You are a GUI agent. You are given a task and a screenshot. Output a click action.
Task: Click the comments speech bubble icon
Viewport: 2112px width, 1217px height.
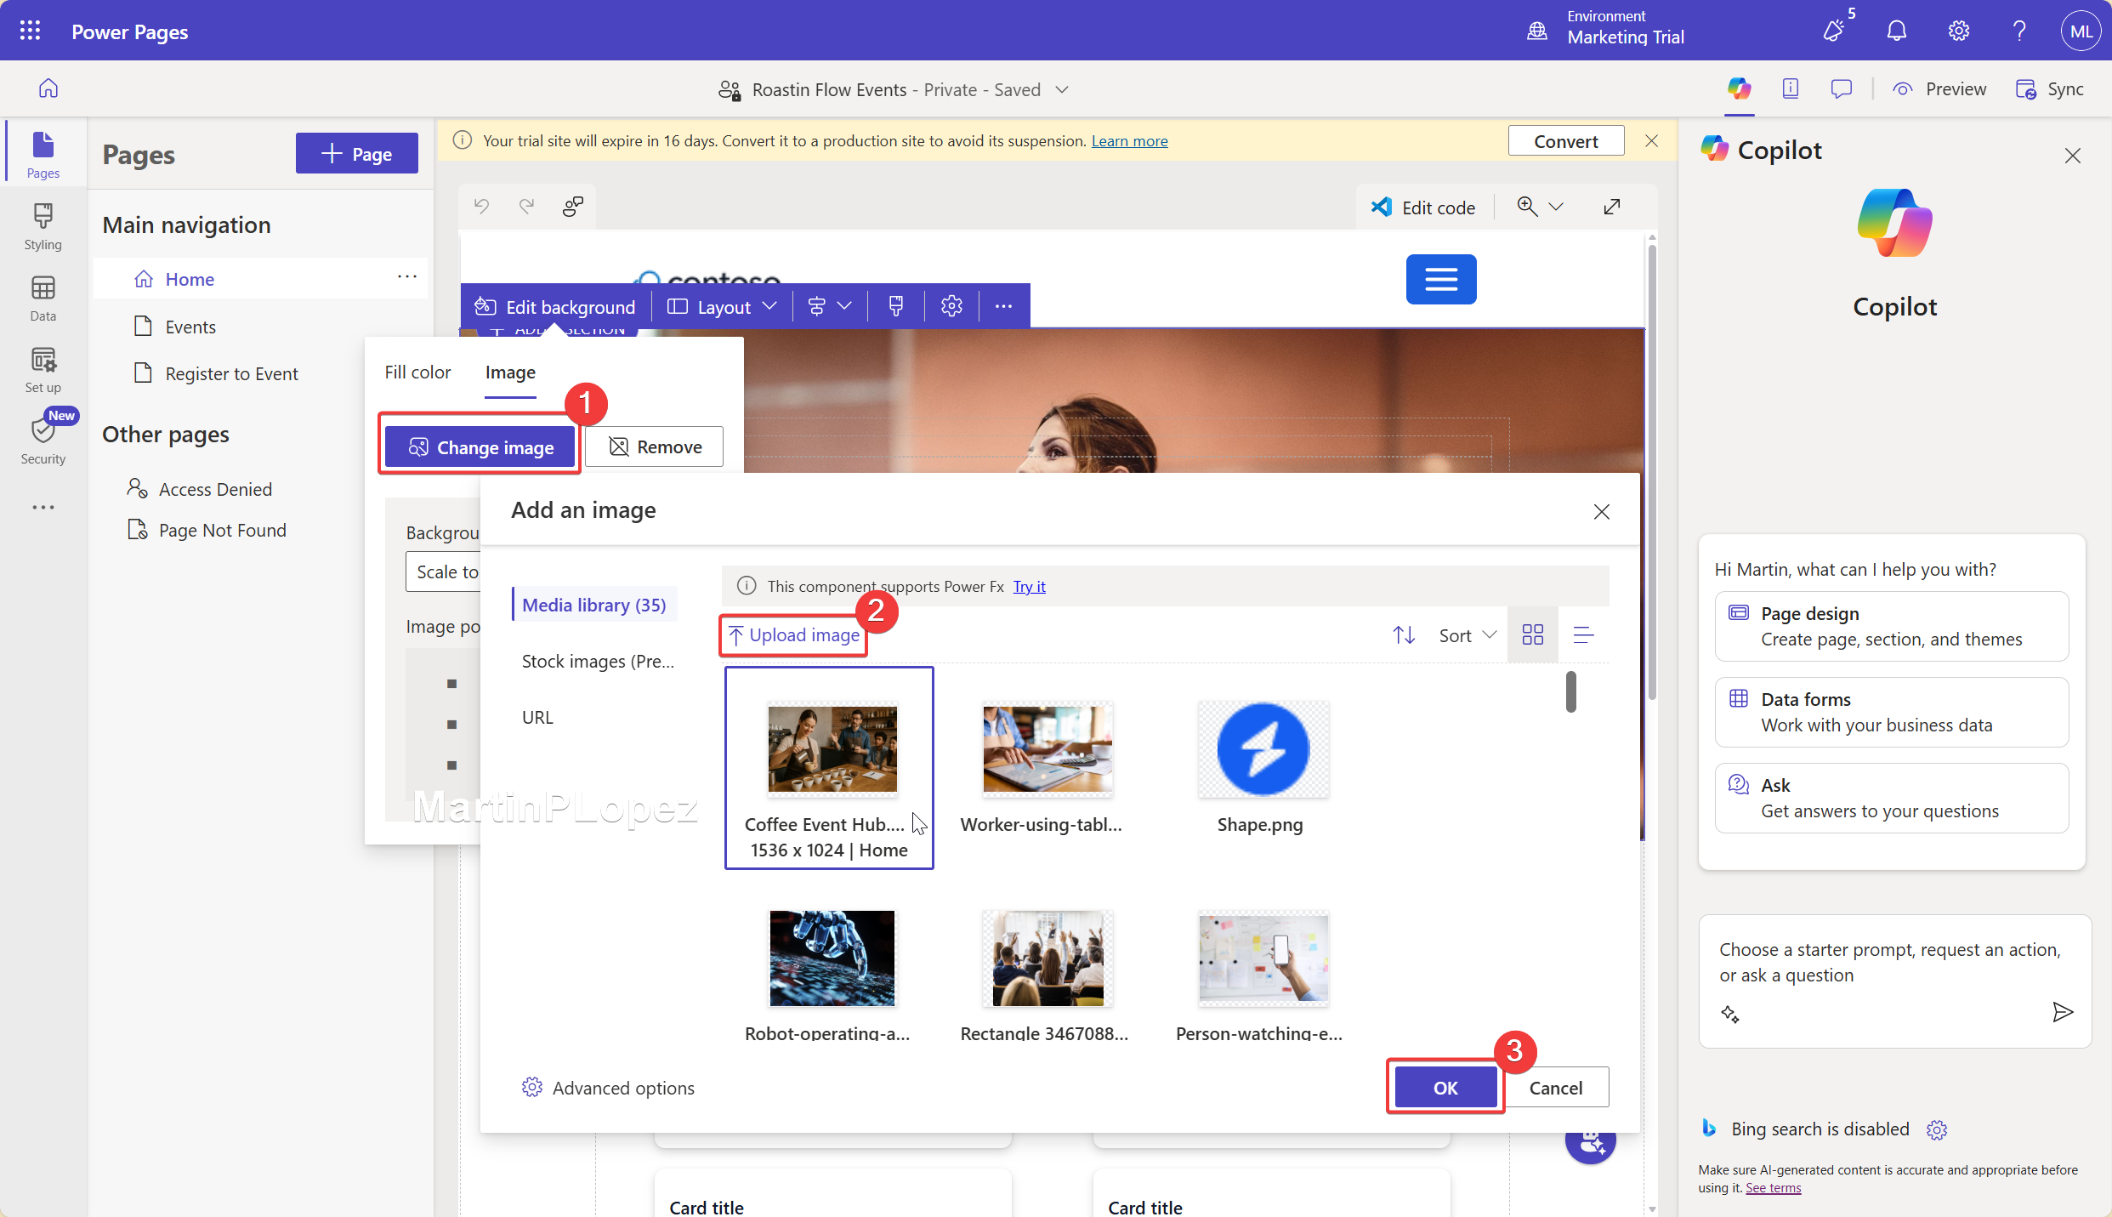(1842, 88)
